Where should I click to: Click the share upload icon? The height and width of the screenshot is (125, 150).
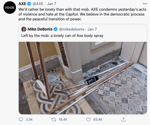tap(123, 119)
